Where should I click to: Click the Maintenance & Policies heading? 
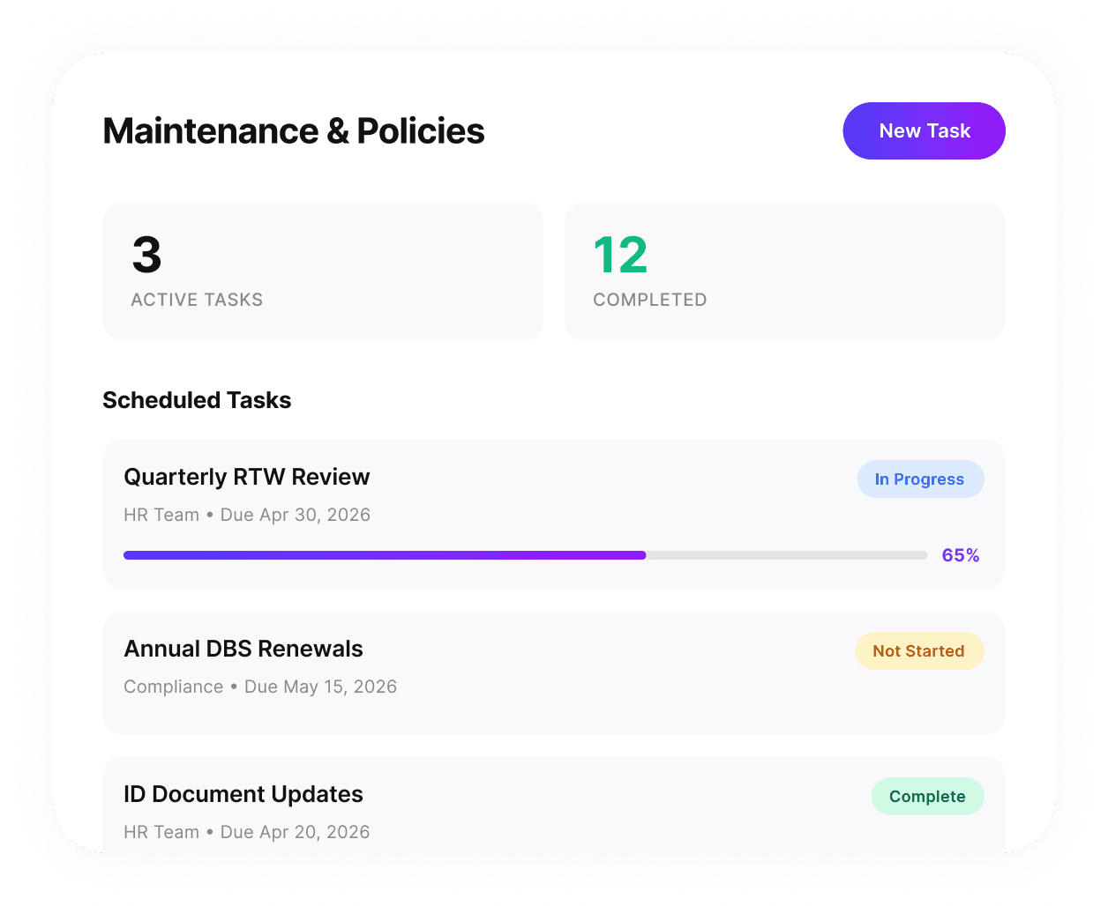point(294,130)
